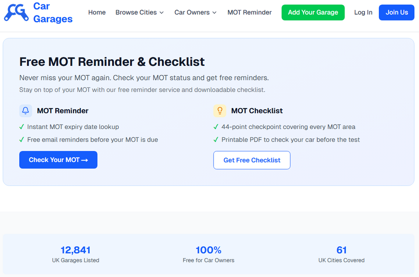Click the 61 UK Cities Covered stat
The image size is (419, 277).
[x=341, y=254]
